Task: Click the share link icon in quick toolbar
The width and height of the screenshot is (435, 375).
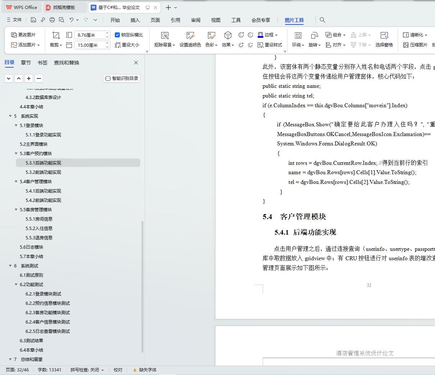Action: [43, 20]
